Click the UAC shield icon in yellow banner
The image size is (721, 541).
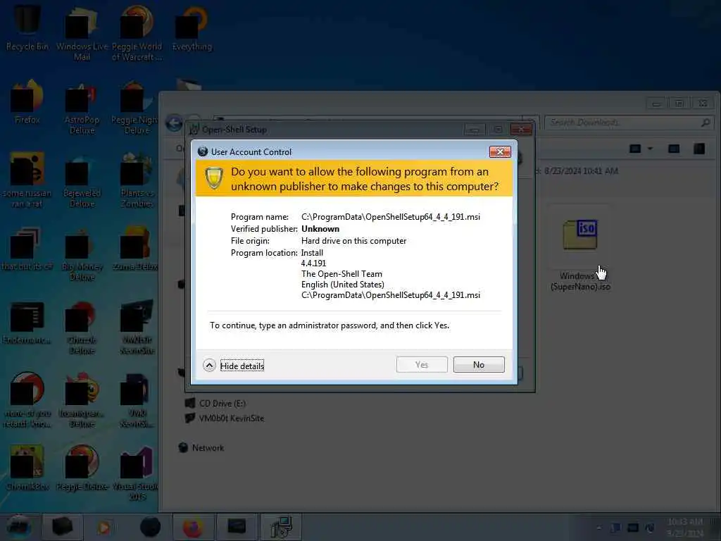coord(214,178)
